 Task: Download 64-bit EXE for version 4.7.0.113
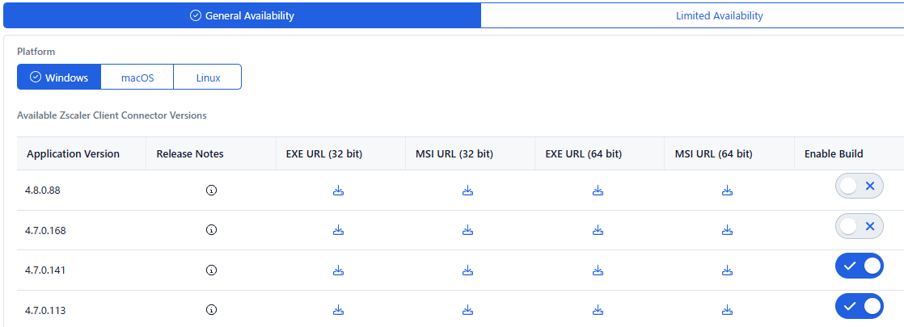click(598, 310)
